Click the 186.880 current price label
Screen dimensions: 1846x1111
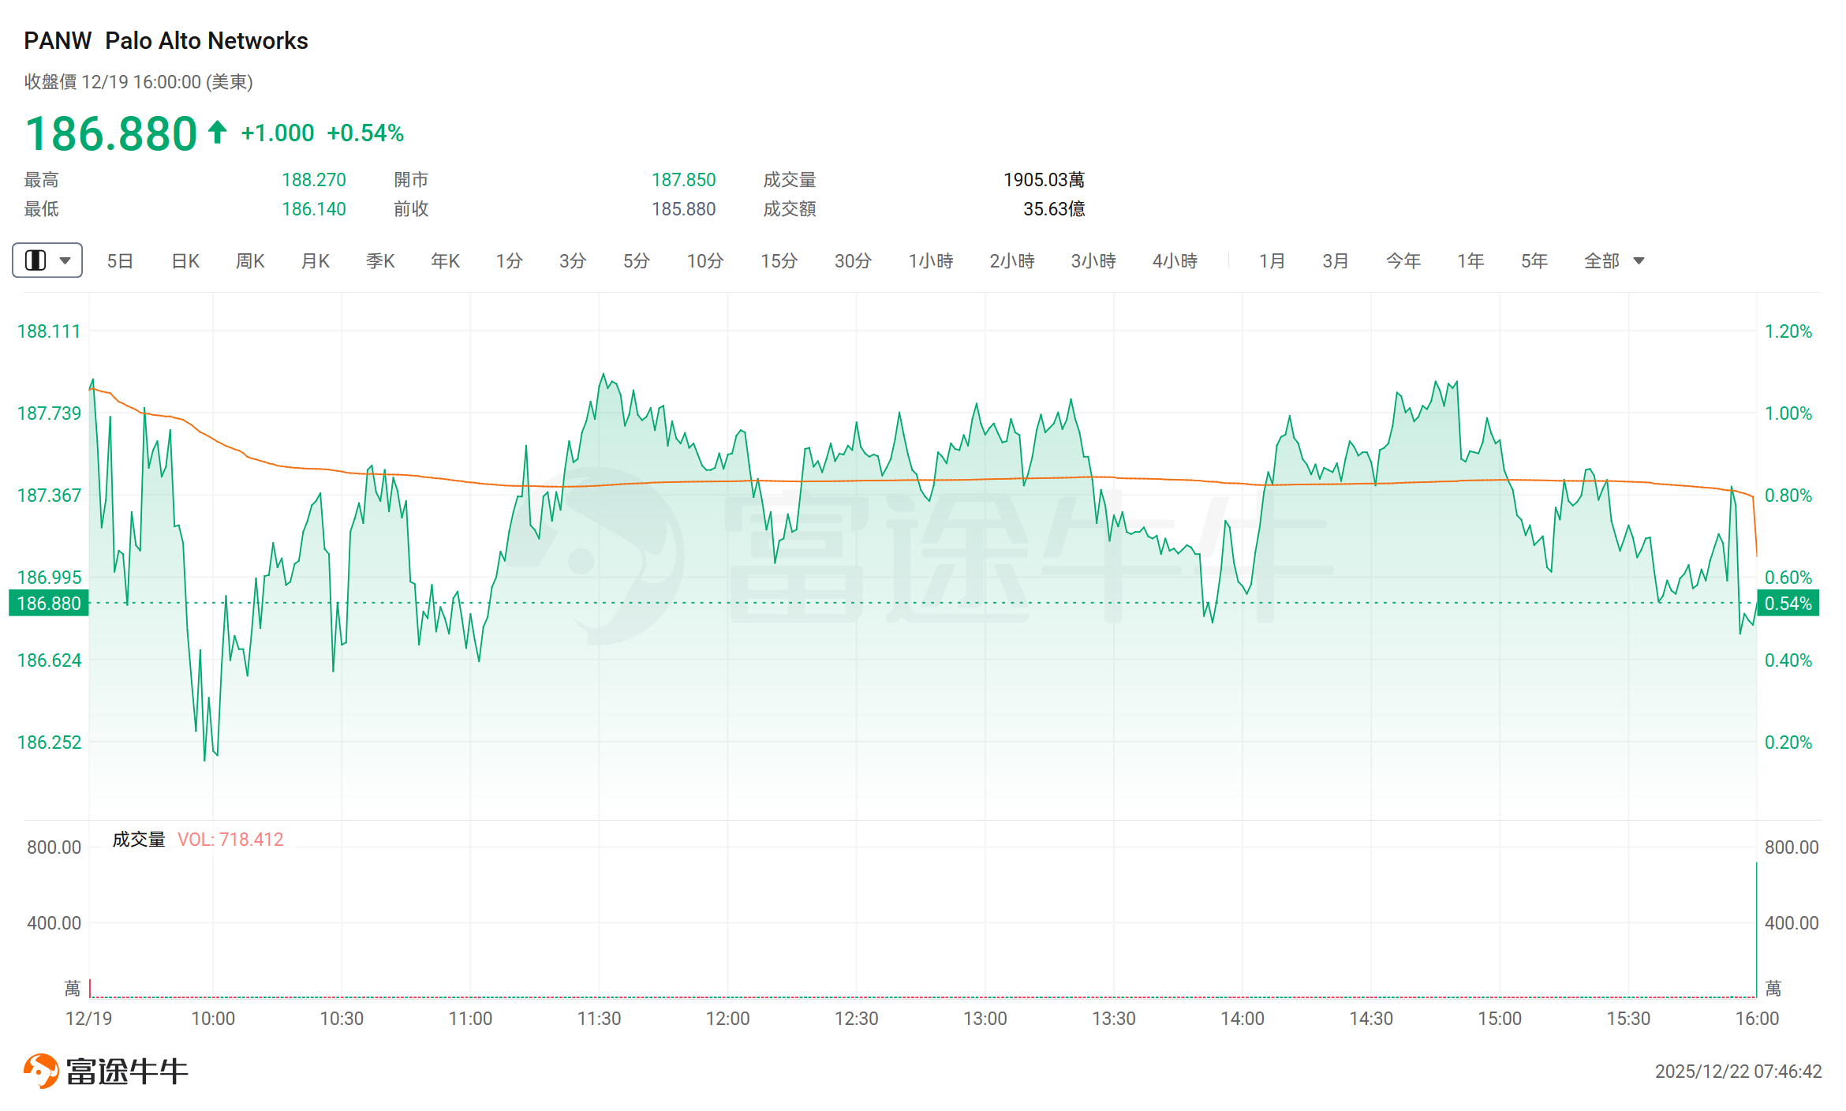tap(49, 604)
